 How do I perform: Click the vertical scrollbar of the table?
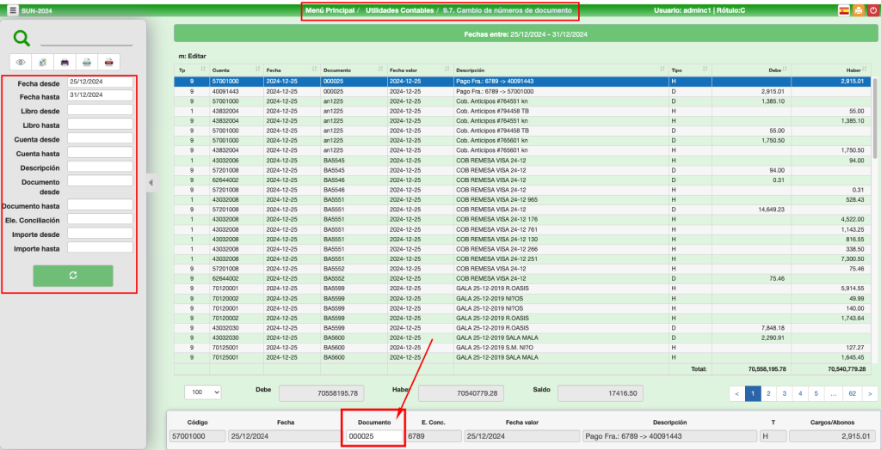874,118
